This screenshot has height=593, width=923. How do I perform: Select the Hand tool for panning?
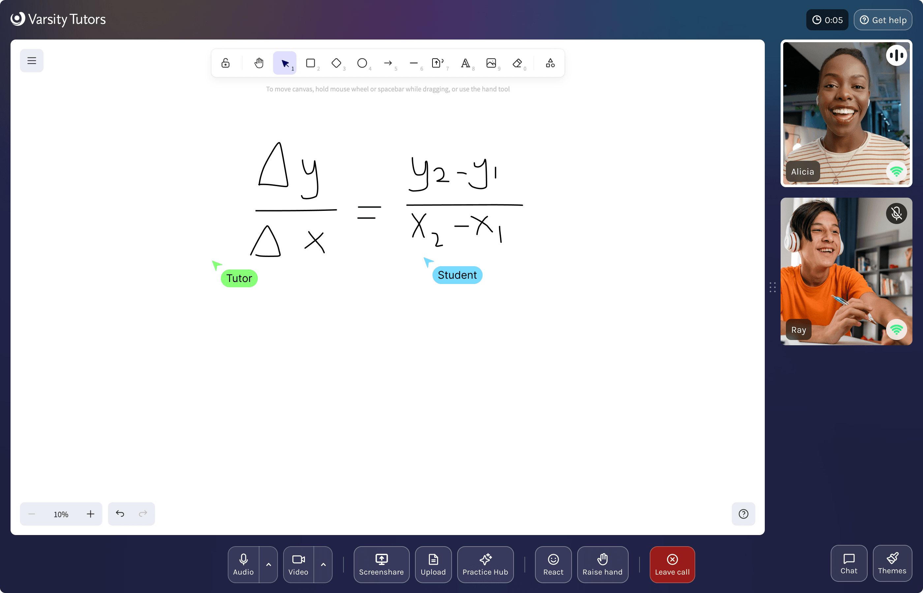tap(259, 63)
